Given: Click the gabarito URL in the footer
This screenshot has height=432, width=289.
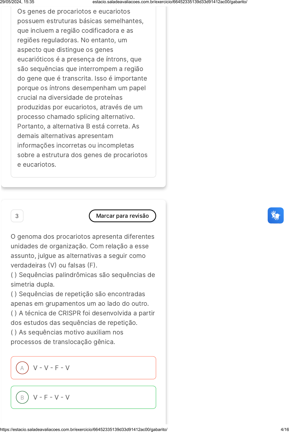Looking at the screenshot, I should click(x=84, y=429).
